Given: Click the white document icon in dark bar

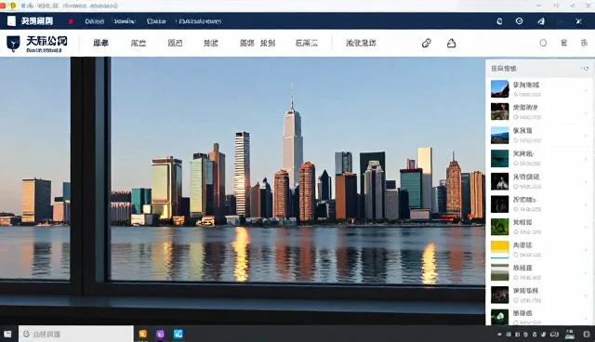Looking at the screenshot, I should pyautogui.click(x=11, y=21).
